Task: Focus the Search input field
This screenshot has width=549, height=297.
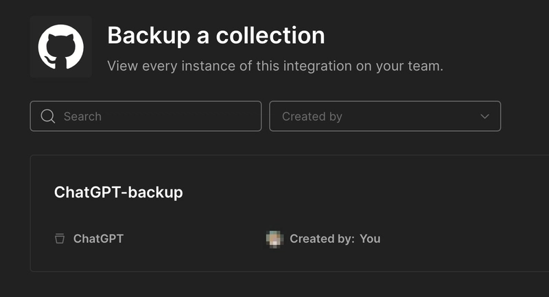Action: [145, 116]
